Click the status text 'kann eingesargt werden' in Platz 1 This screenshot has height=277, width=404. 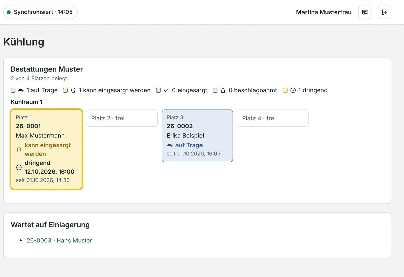(x=47, y=150)
